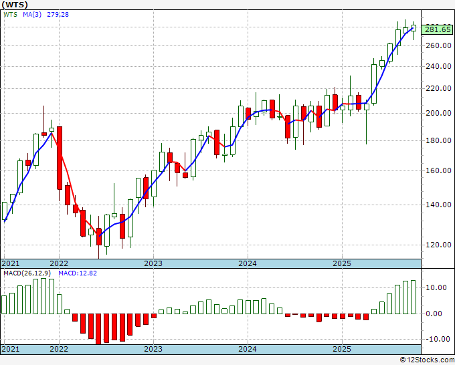The height and width of the screenshot is (365, 455).
Task: Click the -10.00 MACD axis label
Action: (x=438, y=339)
